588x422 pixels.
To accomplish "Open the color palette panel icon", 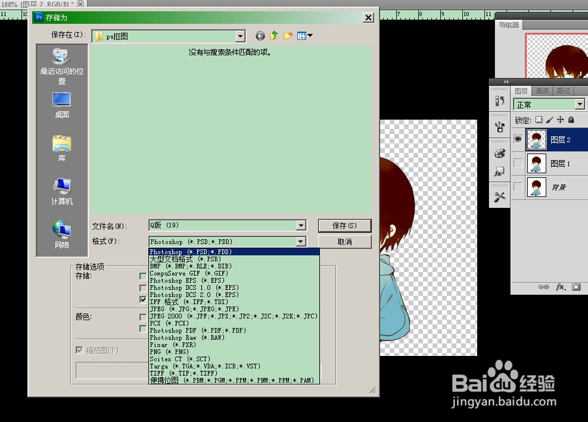I will coord(499,154).
